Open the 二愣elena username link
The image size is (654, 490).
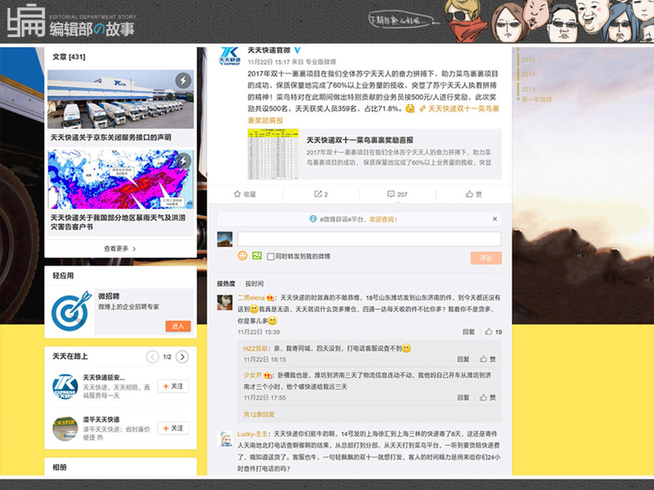click(250, 297)
